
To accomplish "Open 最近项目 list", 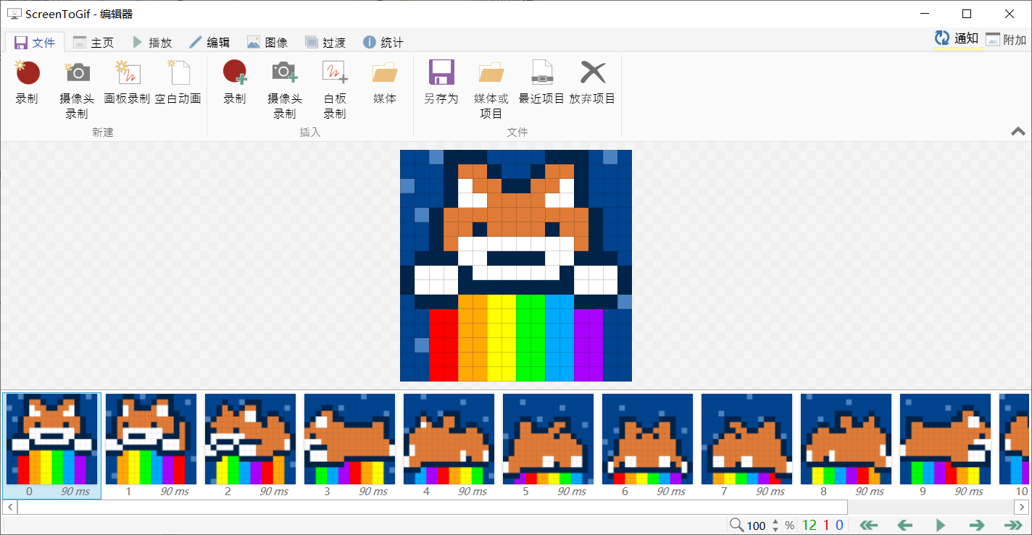I will click(541, 83).
